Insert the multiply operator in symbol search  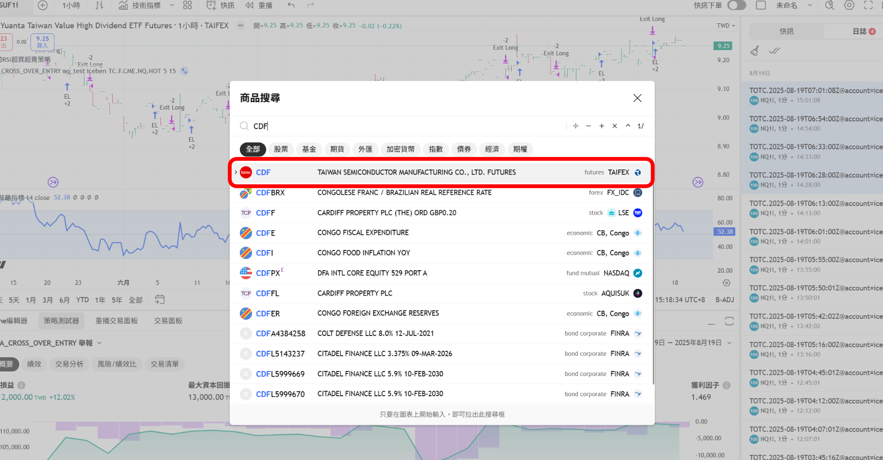615,126
